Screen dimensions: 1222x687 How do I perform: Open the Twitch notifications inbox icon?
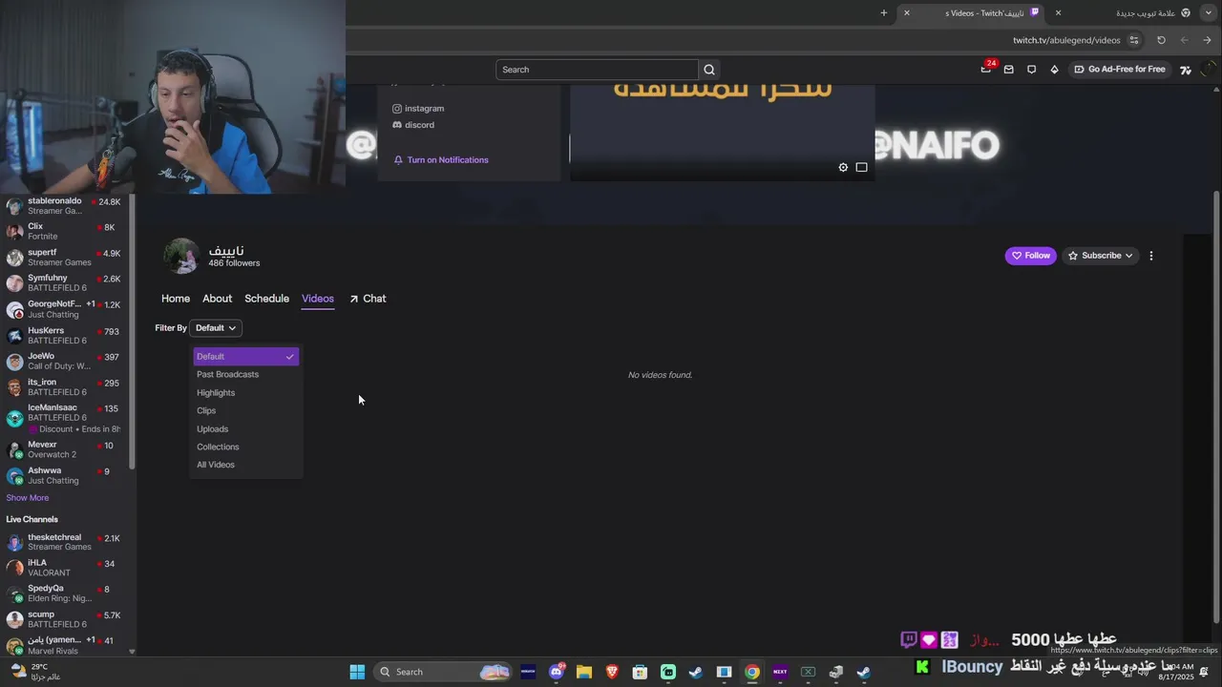[x=985, y=70]
